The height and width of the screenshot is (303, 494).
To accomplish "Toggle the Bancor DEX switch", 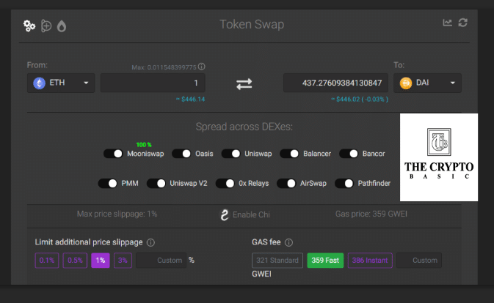I will point(349,154).
